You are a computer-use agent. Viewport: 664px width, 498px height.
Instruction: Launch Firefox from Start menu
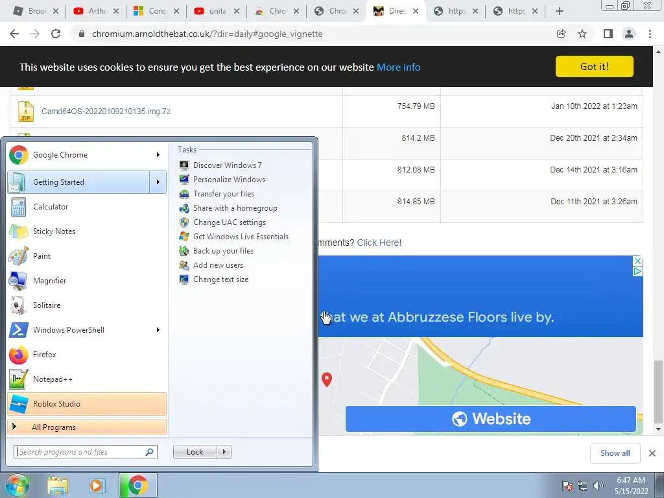pyautogui.click(x=86, y=355)
